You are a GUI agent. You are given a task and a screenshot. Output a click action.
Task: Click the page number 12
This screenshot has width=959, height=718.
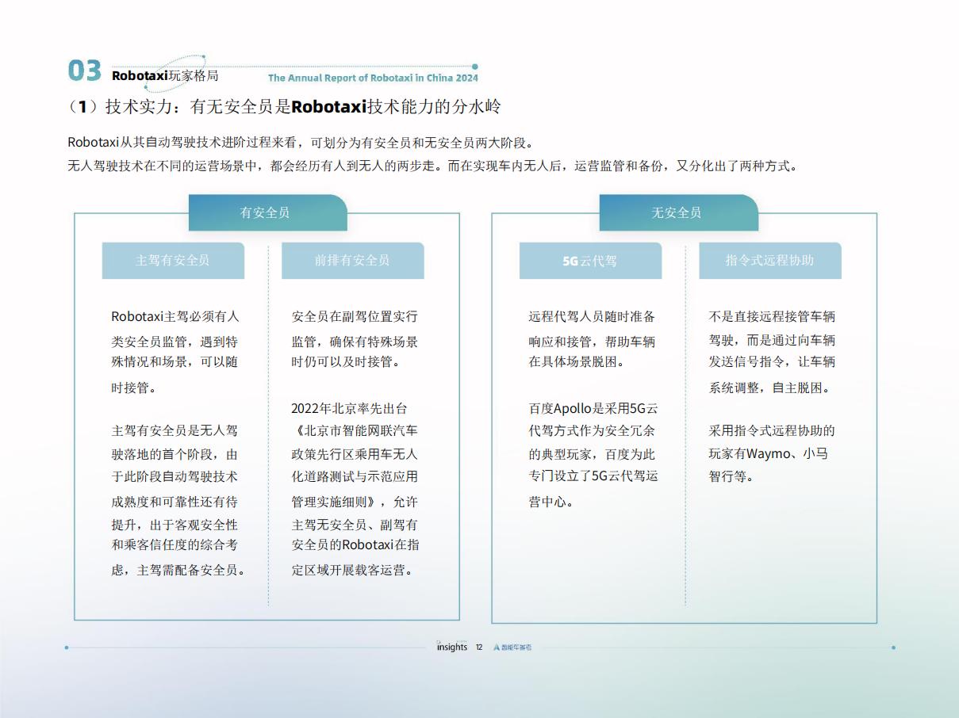click(x=479, y=647)
